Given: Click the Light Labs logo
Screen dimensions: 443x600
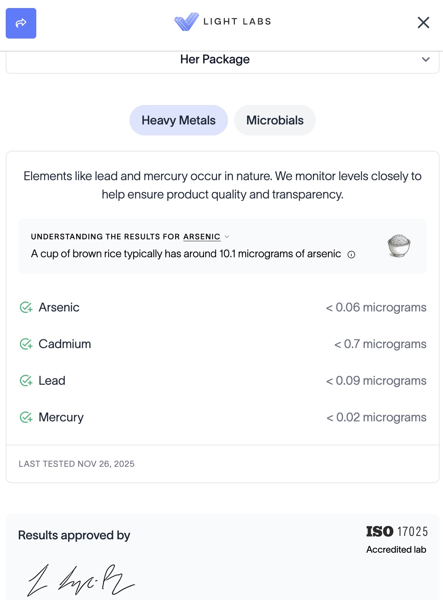Looking at the screenshot, I should point(222,22).
